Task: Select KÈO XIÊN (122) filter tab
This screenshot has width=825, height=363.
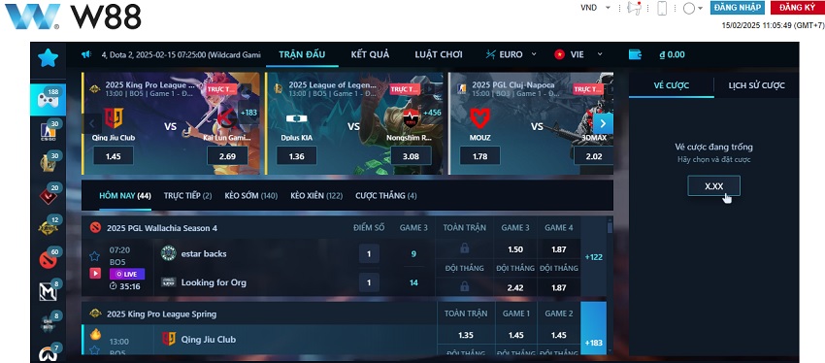Action: 316,196
